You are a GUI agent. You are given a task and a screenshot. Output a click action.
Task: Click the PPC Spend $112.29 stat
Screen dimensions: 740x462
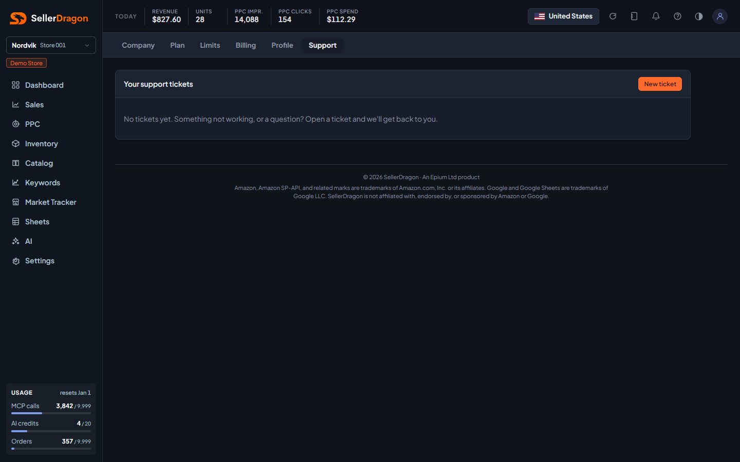tap(342, 16)
